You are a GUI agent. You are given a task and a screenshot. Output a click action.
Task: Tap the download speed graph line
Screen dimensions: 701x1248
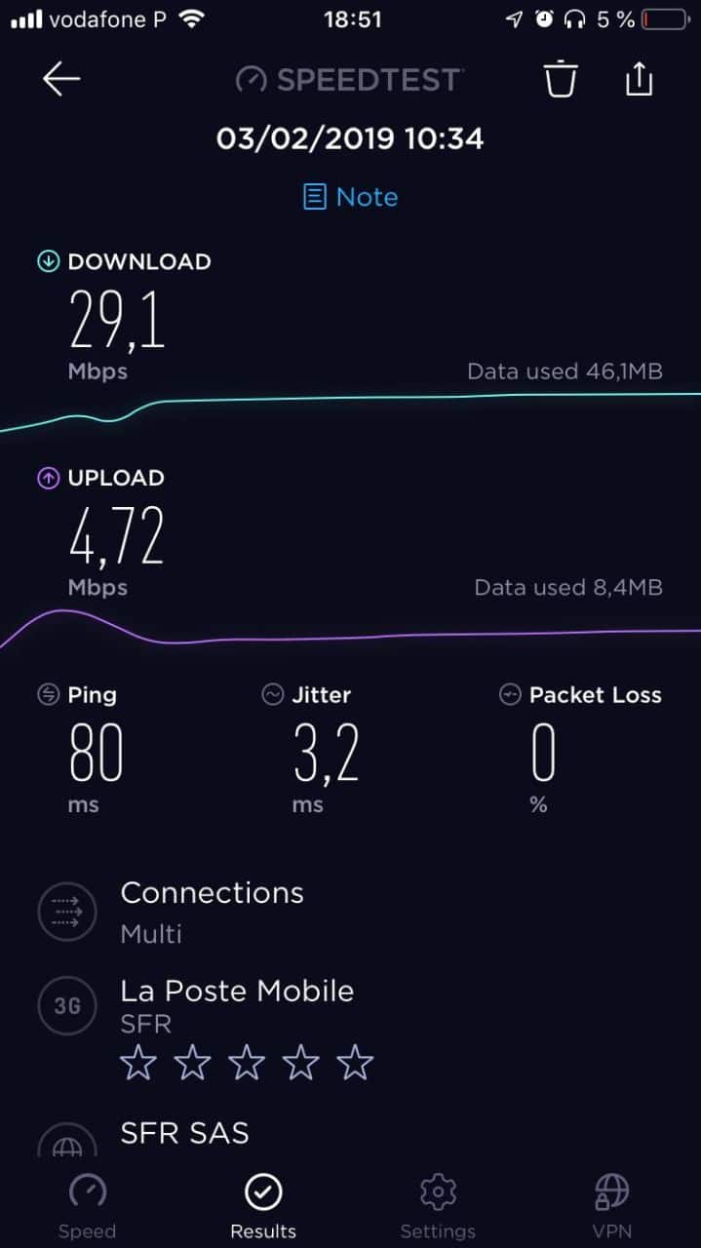point(390,398)
